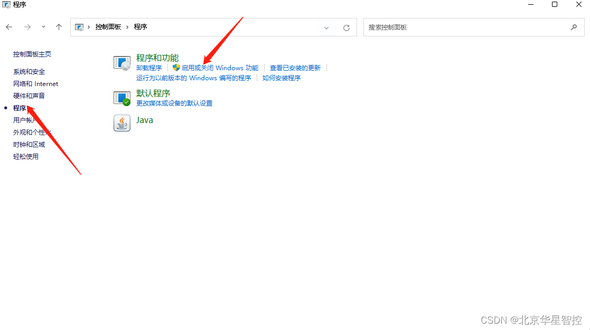The image size is (590, 330).
Task: Click the Control Panel icon in address bar
Action: click(79, 27)
